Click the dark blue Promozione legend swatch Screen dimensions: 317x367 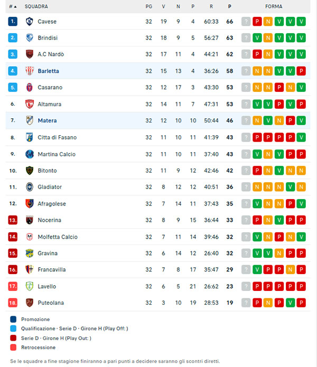point(13,319)
